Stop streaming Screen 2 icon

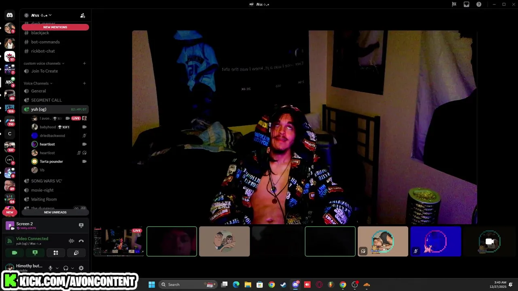pyautogui.click(x=81, y=225)
